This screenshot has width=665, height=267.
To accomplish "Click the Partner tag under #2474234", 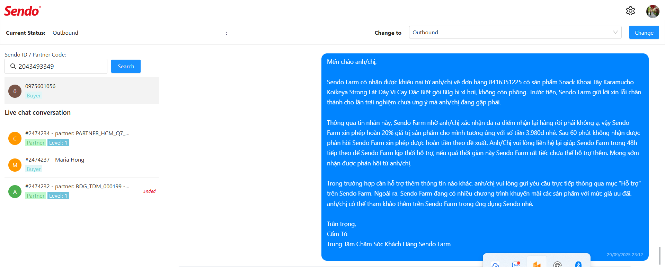I will pyautogui.click(x=36, y=143).
